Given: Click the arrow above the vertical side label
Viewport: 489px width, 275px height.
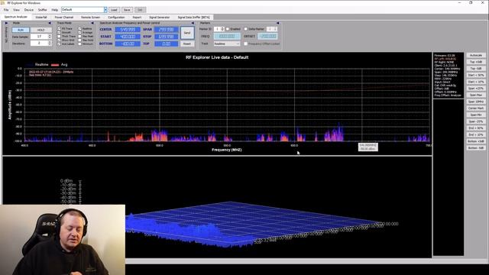Looking at the screenshot, I should coord(6,23).
